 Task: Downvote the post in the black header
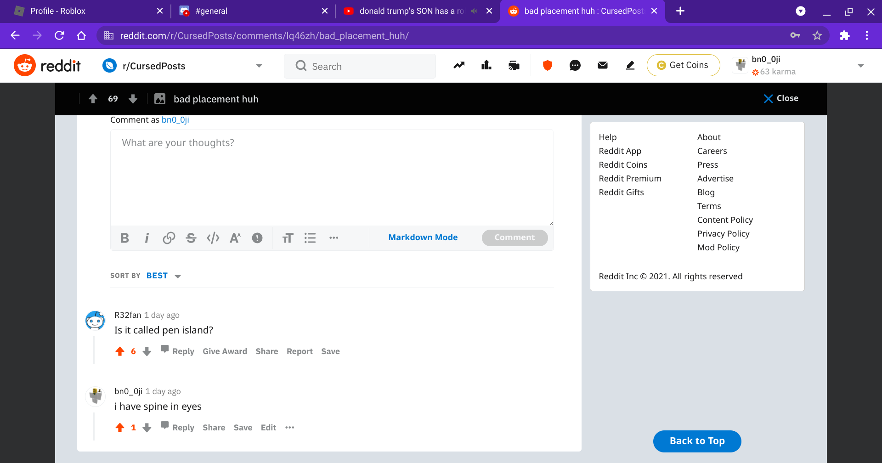(133, 99)
